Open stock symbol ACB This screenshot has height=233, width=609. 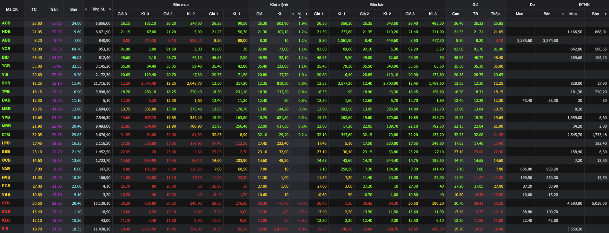6,23
